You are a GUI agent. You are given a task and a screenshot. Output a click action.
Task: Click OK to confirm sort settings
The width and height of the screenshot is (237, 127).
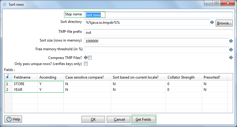click(x=93, y=119)
